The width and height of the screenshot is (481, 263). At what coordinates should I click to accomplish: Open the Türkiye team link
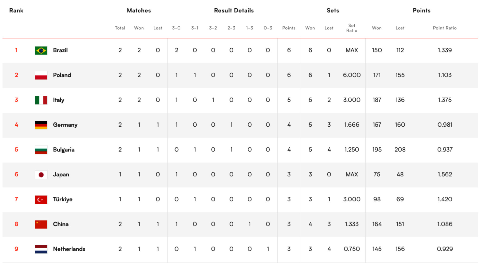[63, 199]
